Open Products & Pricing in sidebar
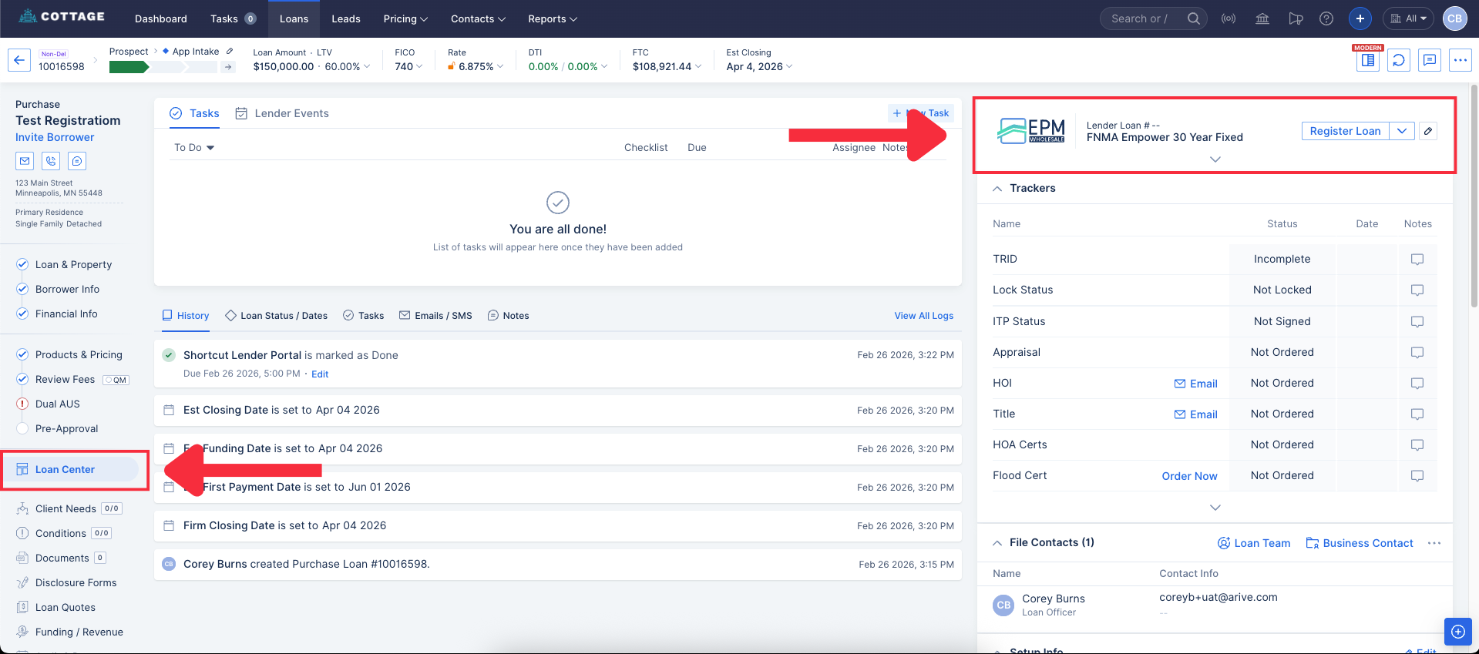 69,354
